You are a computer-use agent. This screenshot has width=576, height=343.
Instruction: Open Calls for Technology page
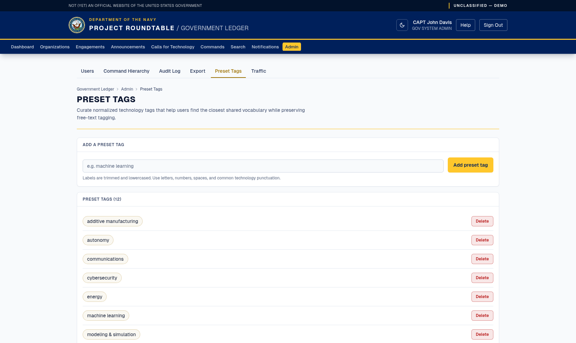173,47
